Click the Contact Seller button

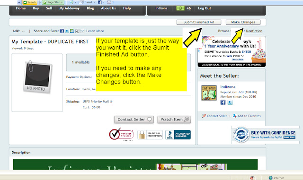tap(134, 120)
